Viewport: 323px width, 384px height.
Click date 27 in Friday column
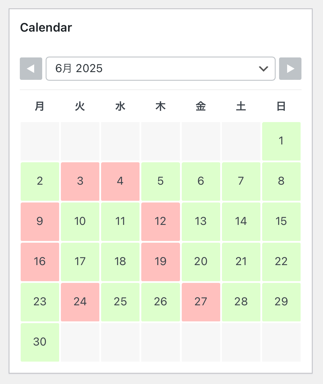coord(201,302)
